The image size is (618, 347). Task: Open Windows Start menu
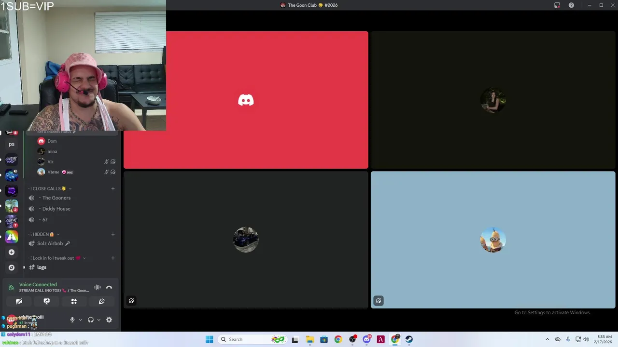(209, 339)
